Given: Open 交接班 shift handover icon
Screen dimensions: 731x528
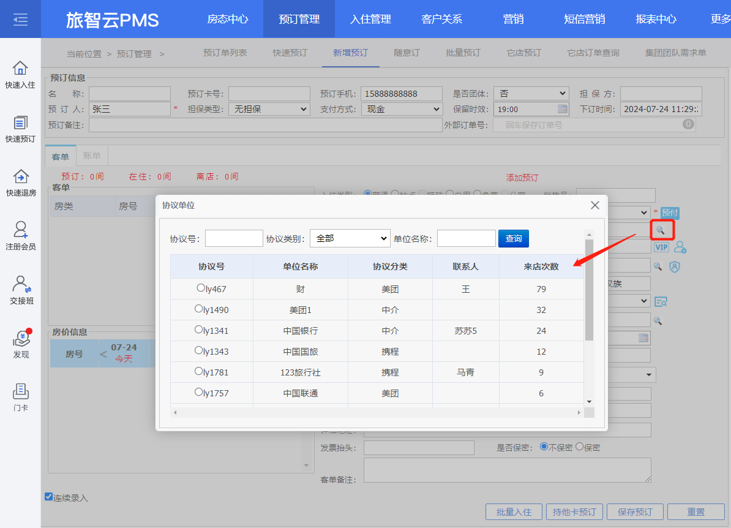Looking at the screenshot, I should tap(21, 284).
